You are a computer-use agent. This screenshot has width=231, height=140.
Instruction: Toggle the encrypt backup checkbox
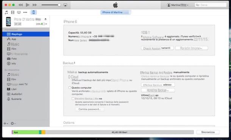click(73, 98)
